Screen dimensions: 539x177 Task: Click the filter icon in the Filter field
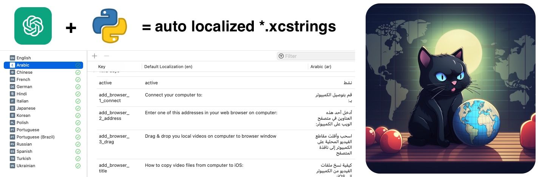[x=281, y=56]
